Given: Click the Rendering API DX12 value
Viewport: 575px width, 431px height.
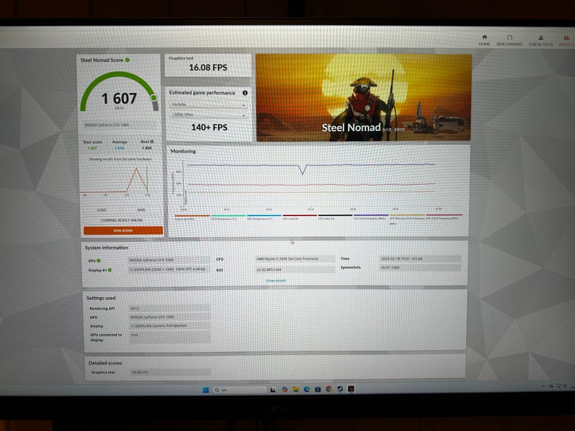Looking at the screenshot, I should [170, 308].
